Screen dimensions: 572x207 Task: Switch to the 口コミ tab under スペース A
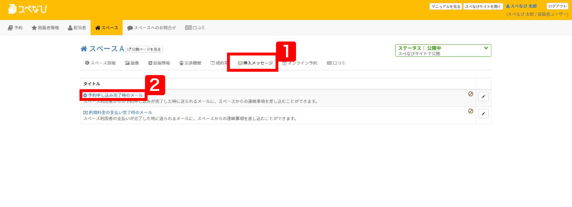tap(336, 63)
